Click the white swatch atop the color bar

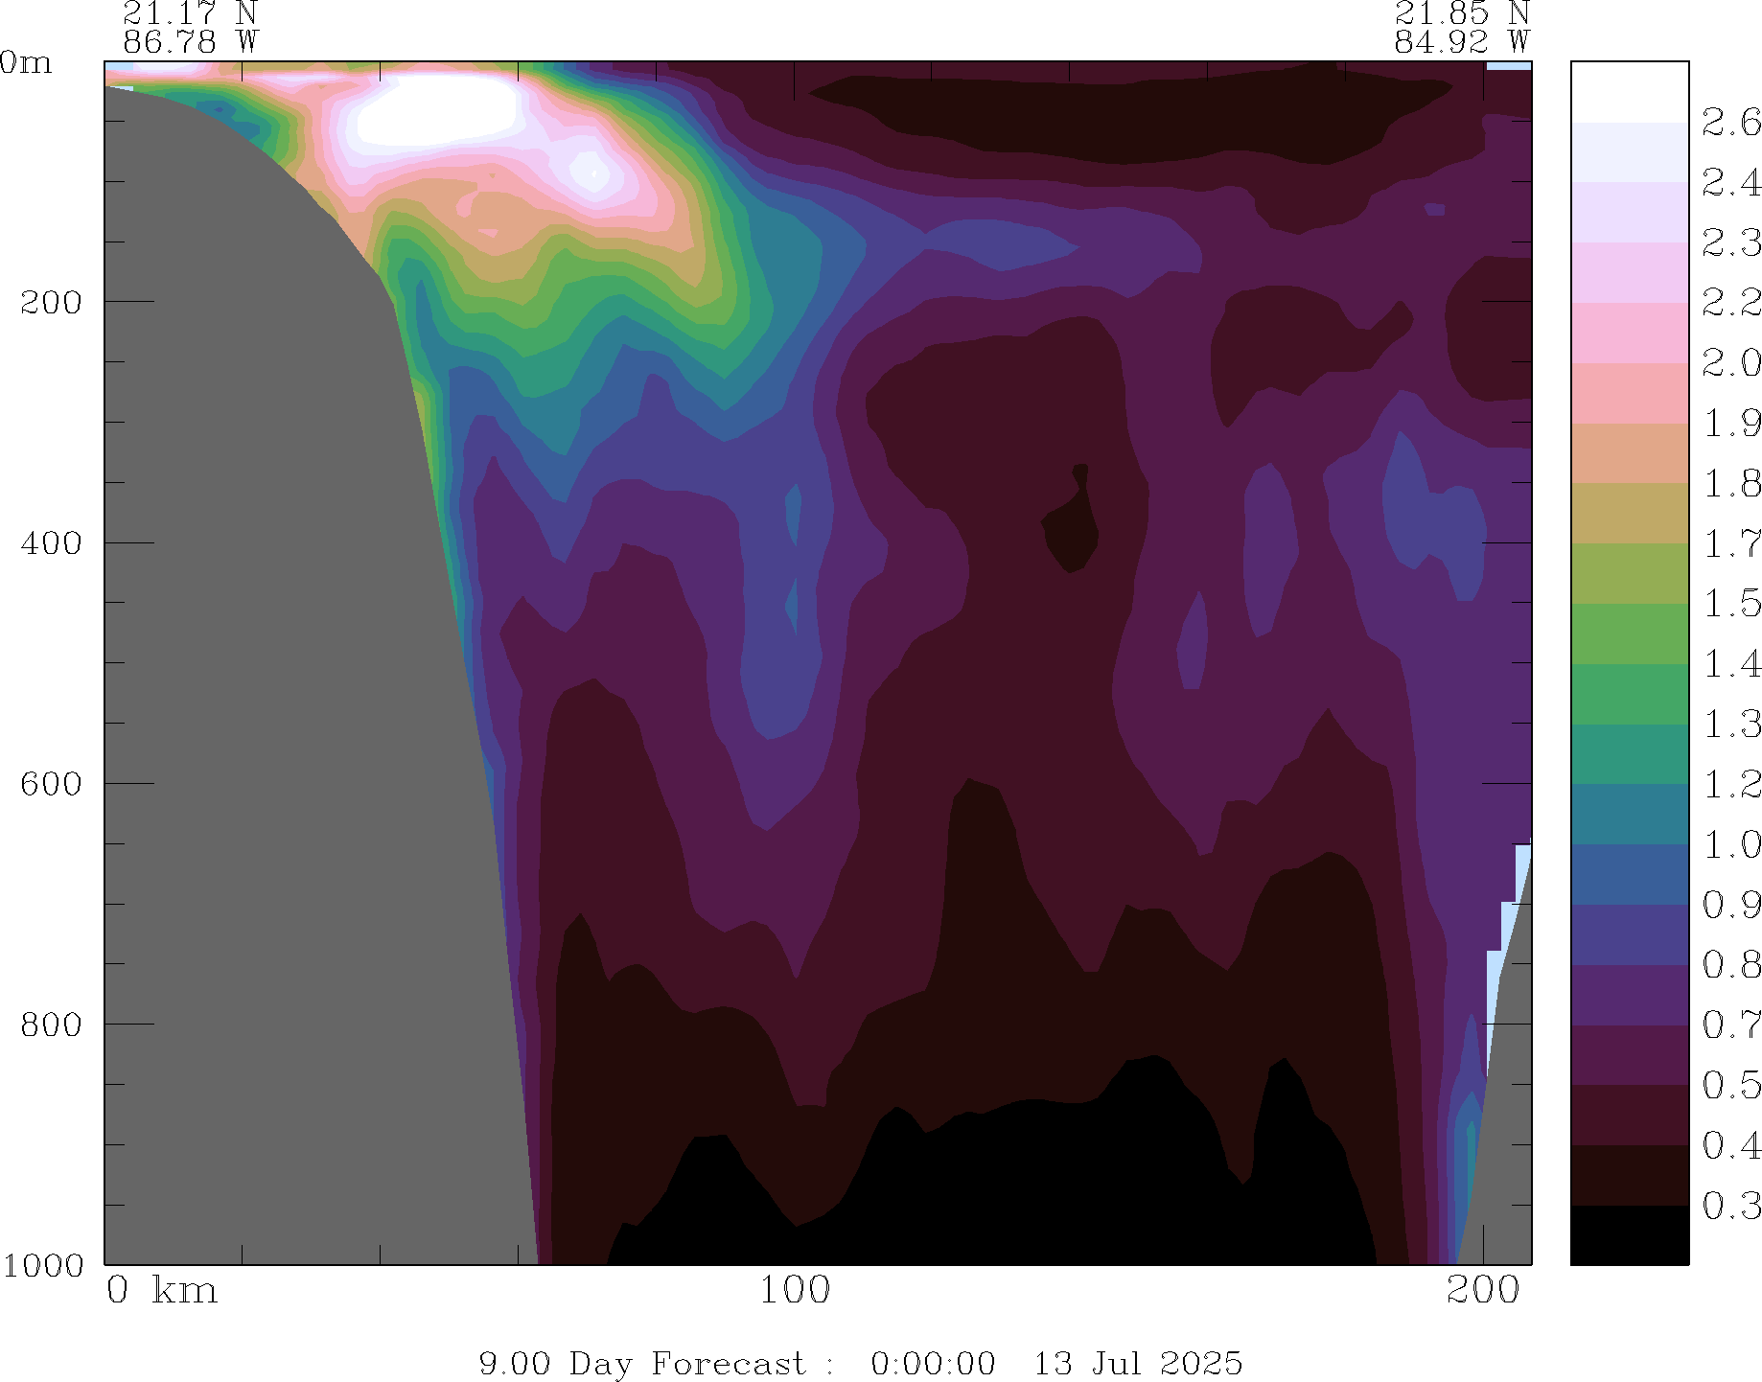point(1629,92)
